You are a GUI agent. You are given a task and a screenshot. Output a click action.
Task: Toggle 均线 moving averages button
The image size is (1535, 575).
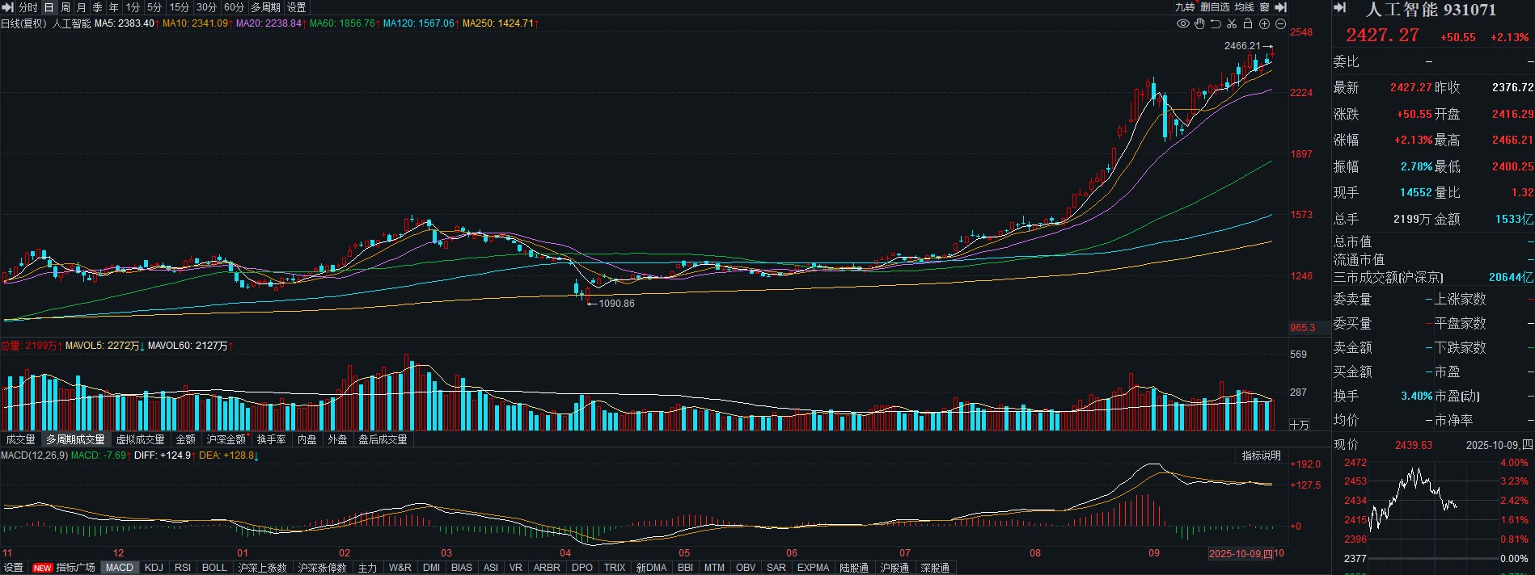[1244, 7]
